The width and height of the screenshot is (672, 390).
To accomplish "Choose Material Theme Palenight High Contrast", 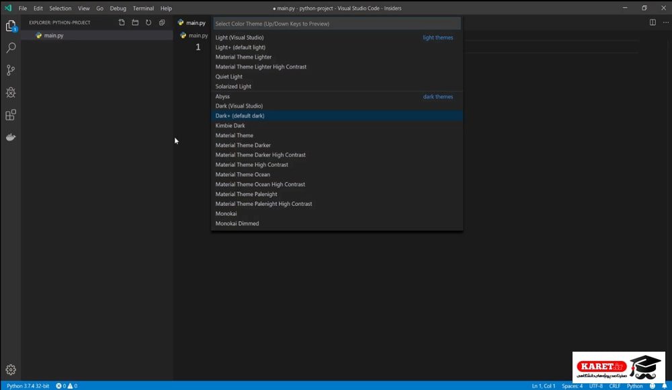I will 337,204.
